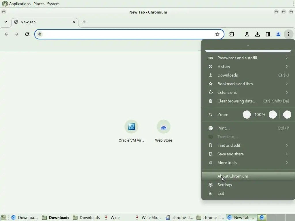Open Find and edit submenu
This screenshot has height=221, width=295.
248,145
